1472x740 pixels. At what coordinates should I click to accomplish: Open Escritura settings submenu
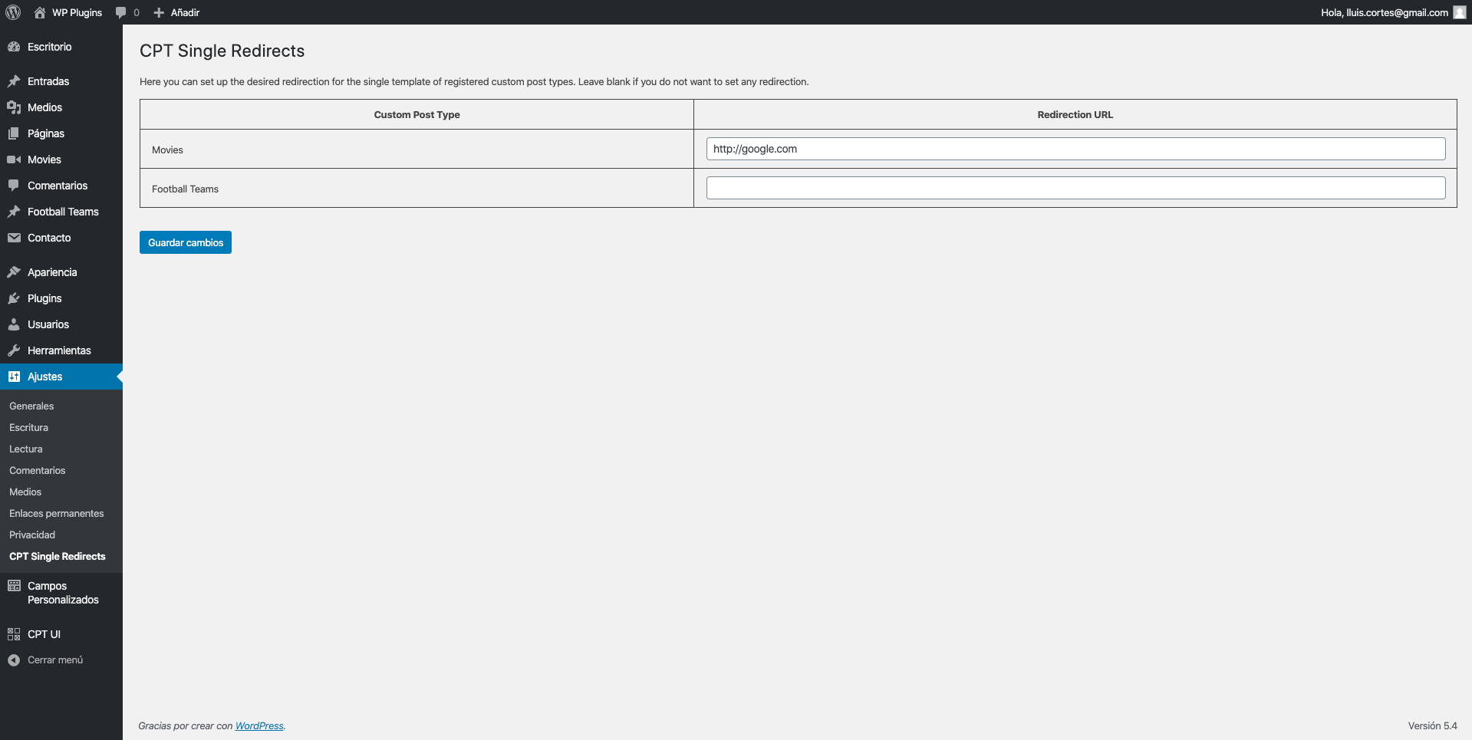28,428
